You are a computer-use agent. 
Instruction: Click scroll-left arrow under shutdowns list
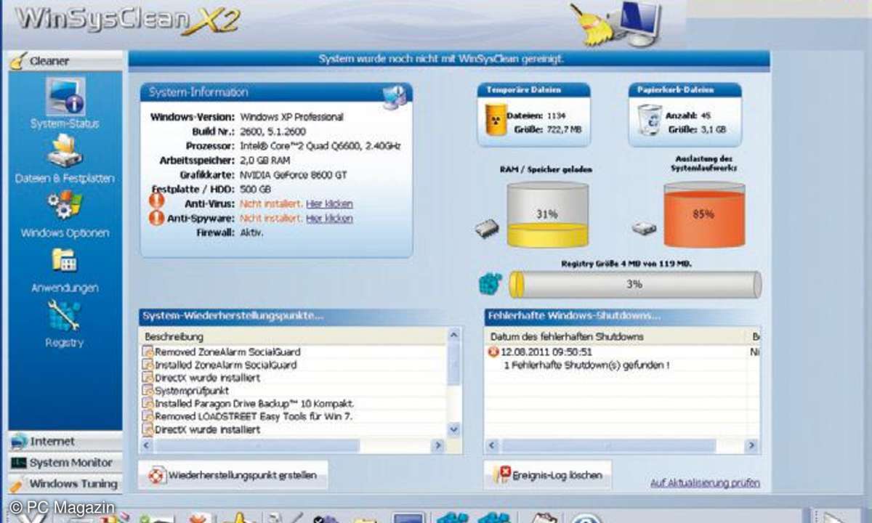pos(492,445)
